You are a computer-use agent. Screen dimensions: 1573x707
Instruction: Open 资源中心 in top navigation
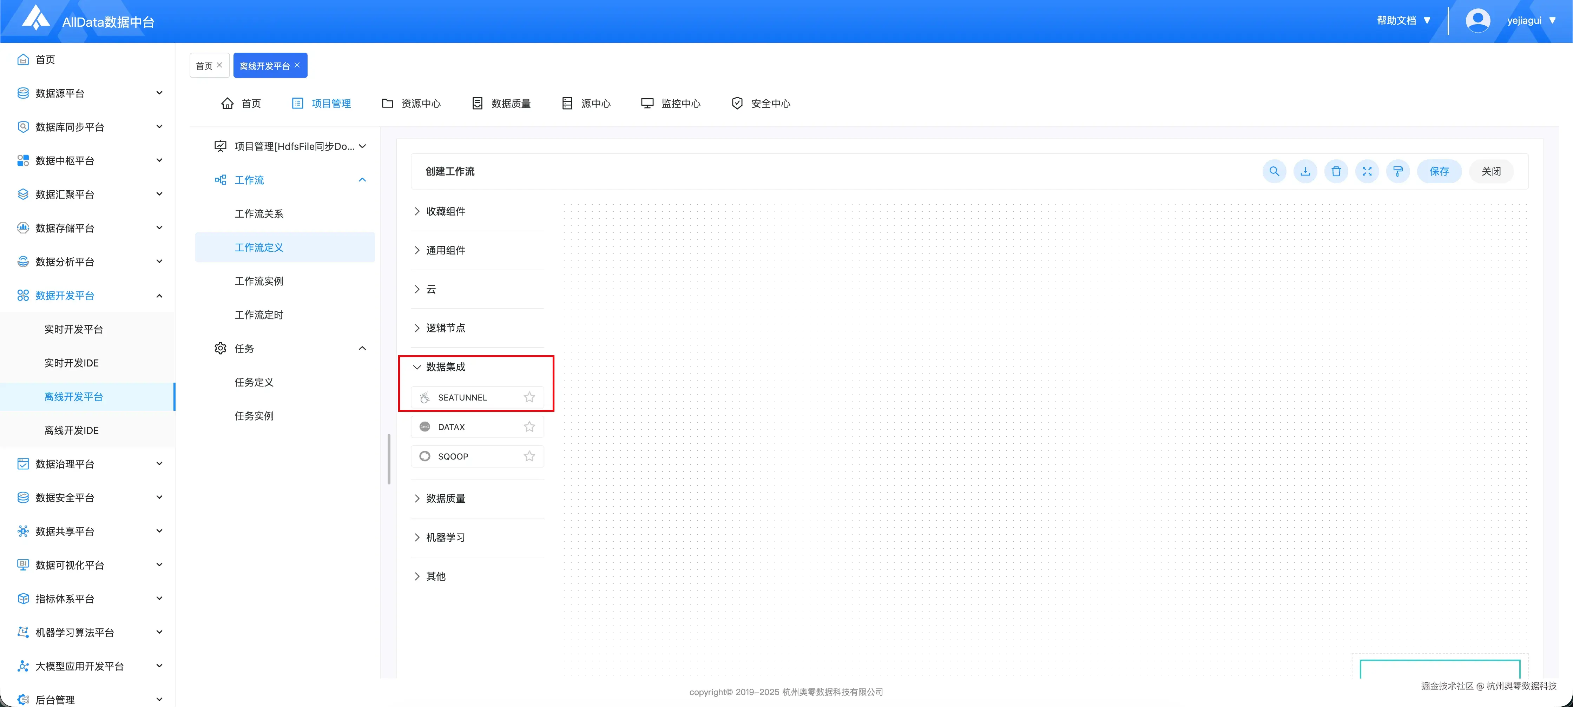411,104
